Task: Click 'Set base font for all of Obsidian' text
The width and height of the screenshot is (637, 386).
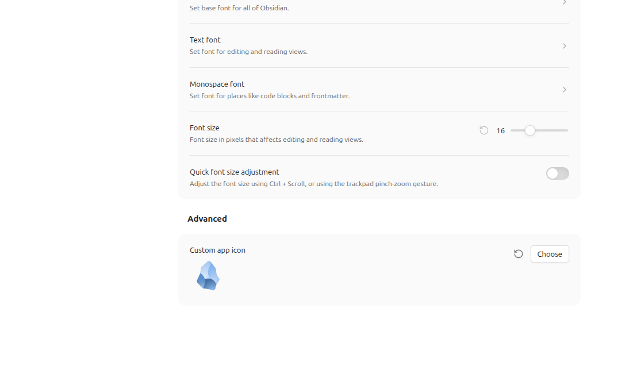Action: pyautogui.click(x=239, y=8)
